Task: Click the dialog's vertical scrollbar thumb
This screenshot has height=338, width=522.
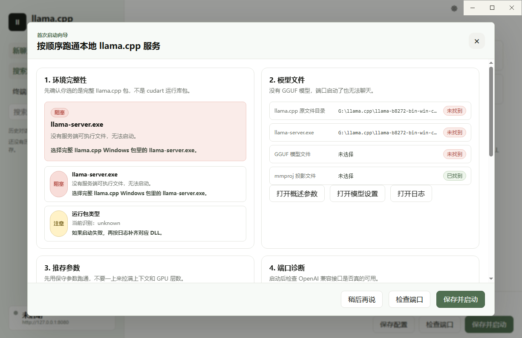Action: [491, 111]
